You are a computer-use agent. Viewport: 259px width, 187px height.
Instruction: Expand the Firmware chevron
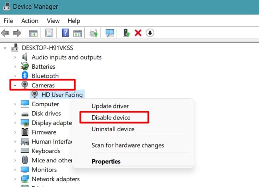(x=15, y=132)
